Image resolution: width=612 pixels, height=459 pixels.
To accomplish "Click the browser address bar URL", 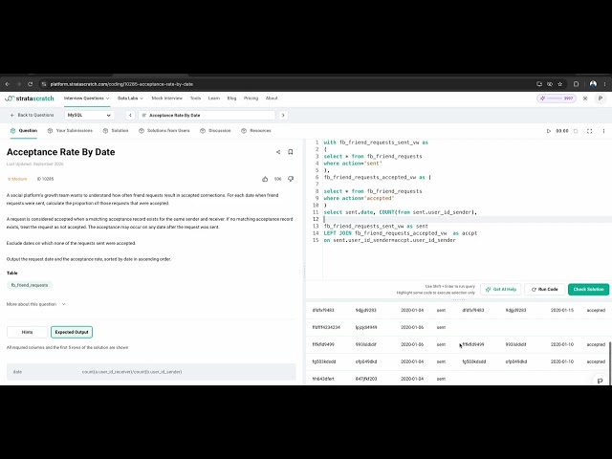I will click(x=121, y=84).
